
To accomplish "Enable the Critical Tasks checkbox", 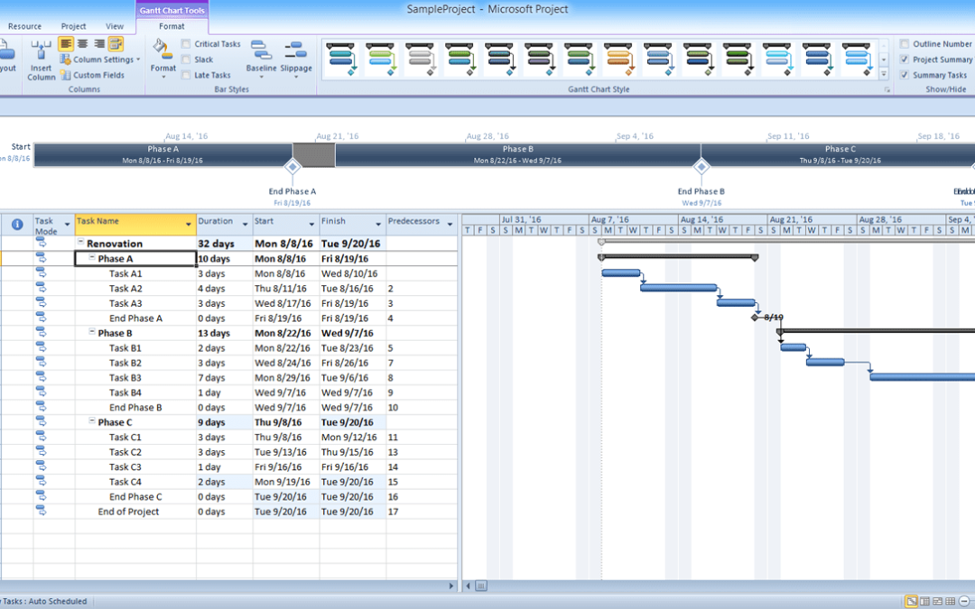I will click(x=186, y=44).
